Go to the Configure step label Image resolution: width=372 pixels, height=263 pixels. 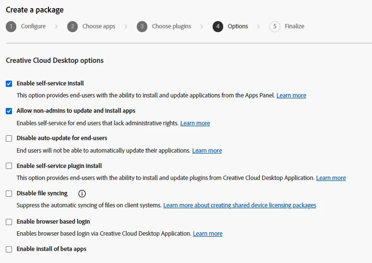pos(33,26)
